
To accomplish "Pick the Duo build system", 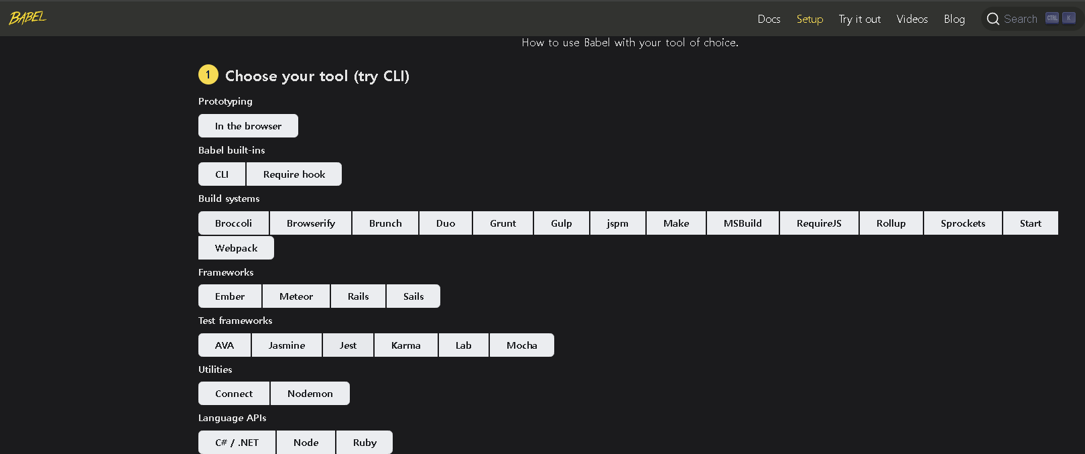I will pyautogui.click(x=446, y=223).
